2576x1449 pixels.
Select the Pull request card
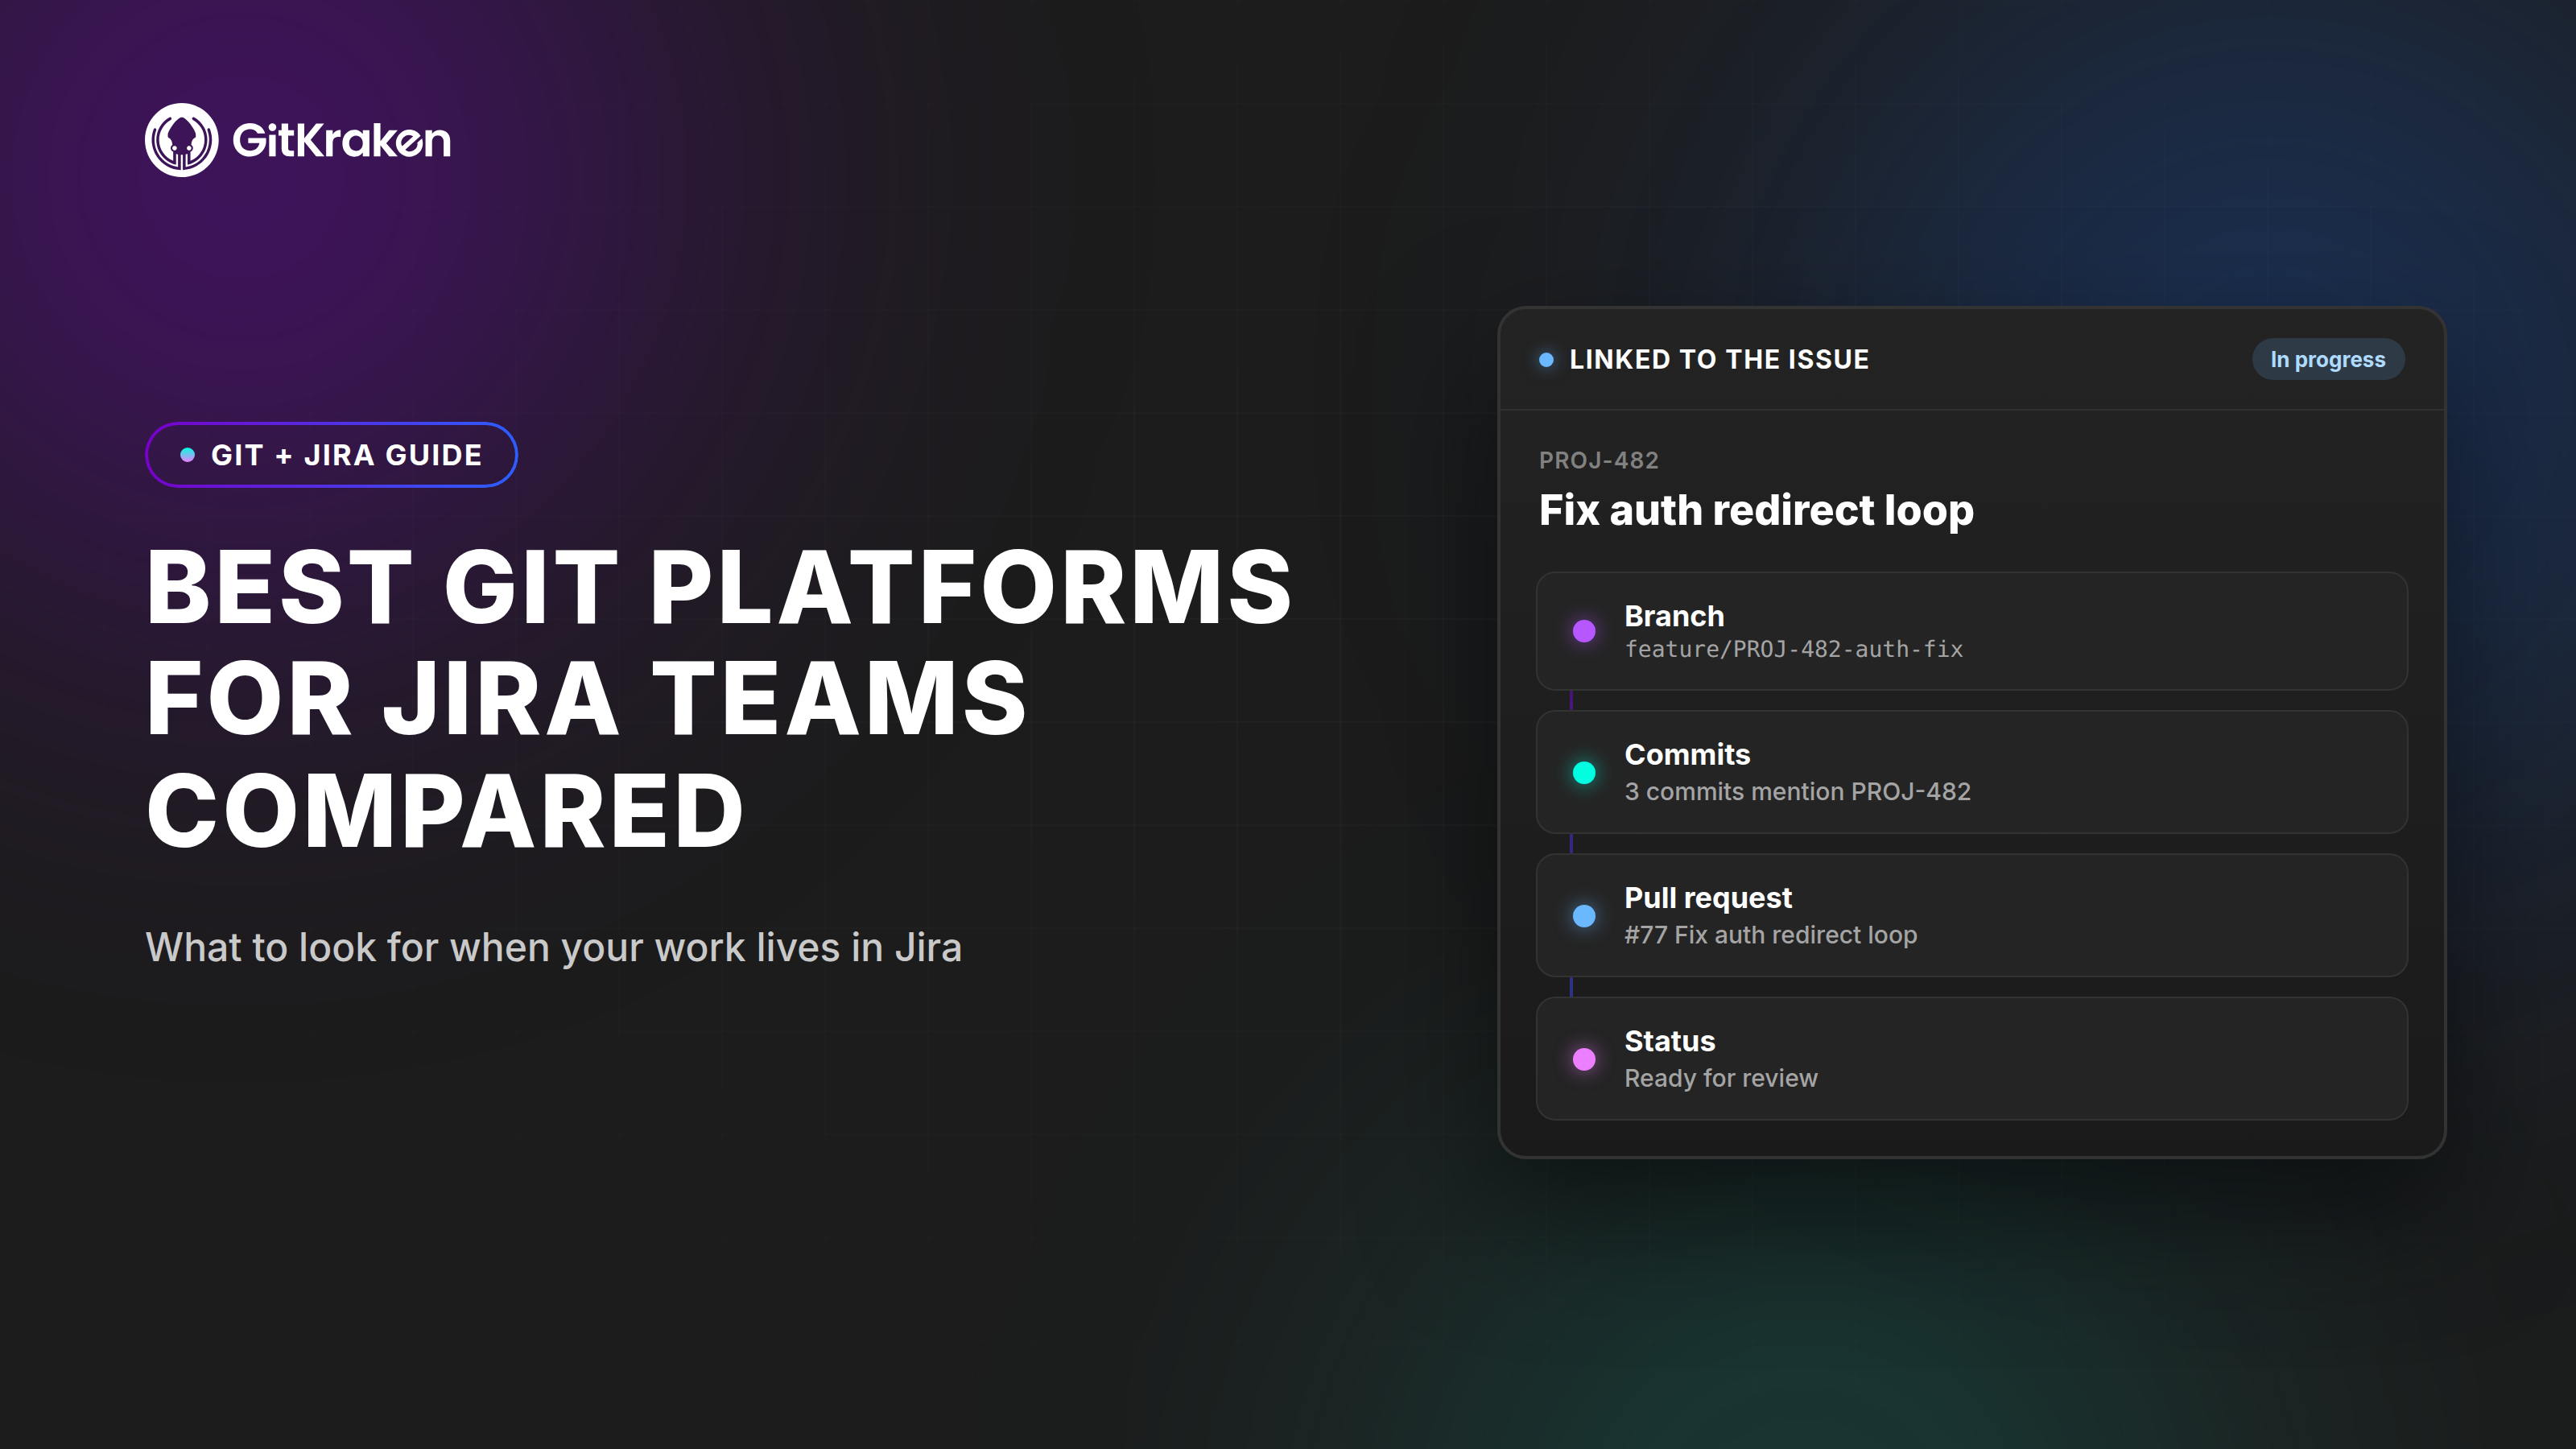click(x=1971, y=915)
